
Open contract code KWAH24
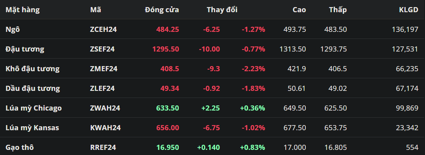click(x=105, y=128)
